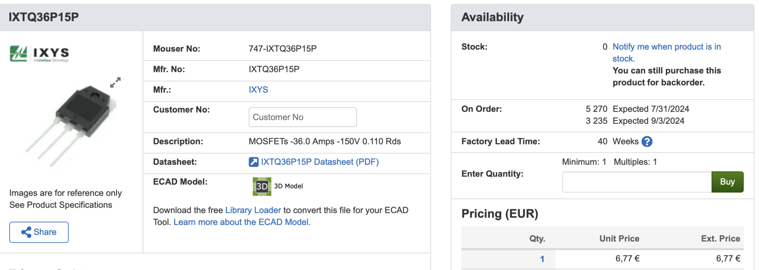Select Mouser No value 747-IXTQ36P15P
Viewport: 759px width, 270px height.
(283, 49)
